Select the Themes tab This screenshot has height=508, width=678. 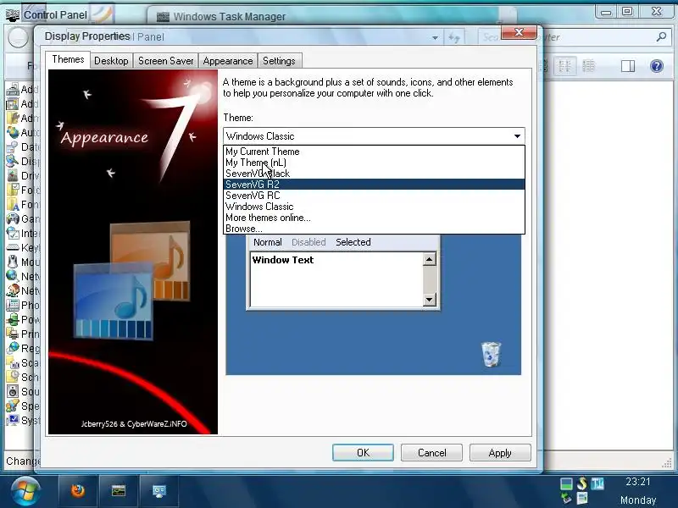tap(68, 59)
